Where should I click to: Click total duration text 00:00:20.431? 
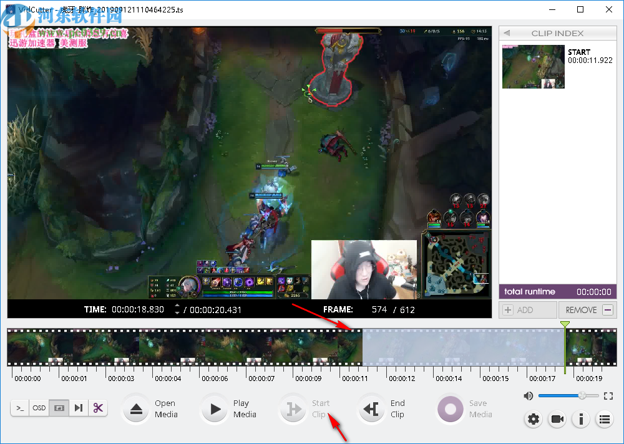[215, 310]
